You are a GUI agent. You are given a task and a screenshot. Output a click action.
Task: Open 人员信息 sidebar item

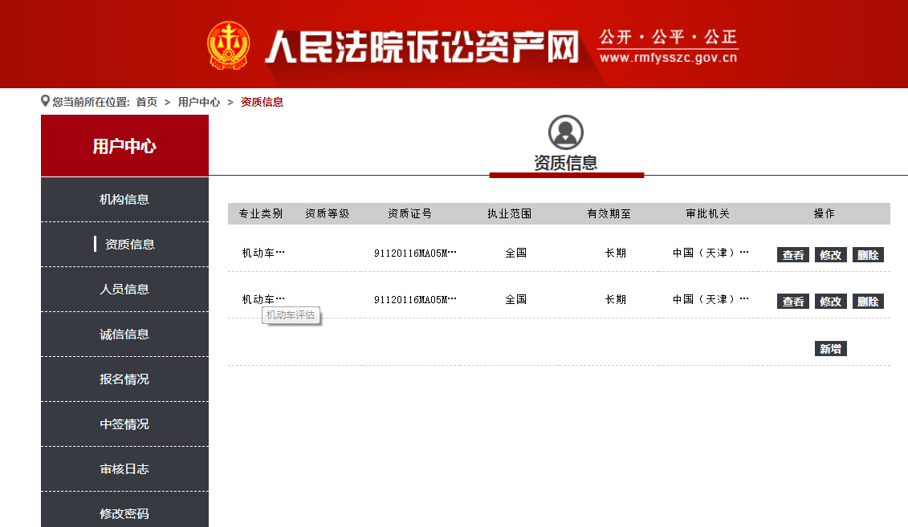point(124,290)
